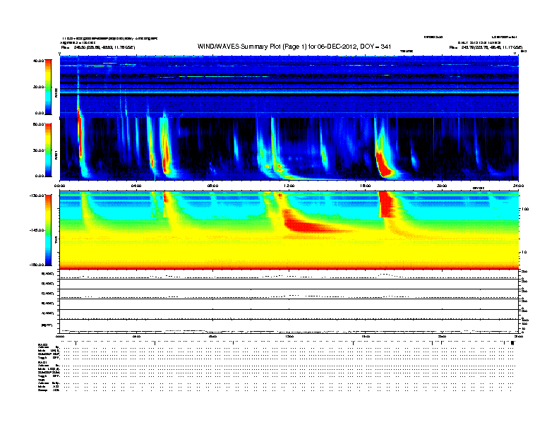
Task: Click the 16:00 tick label below the line plots
Action: [x=366, y=337]
